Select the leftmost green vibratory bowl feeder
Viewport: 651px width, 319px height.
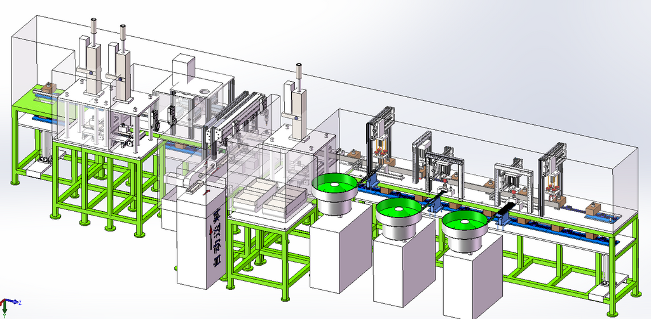pyautogui.click(x=334, y=193)
